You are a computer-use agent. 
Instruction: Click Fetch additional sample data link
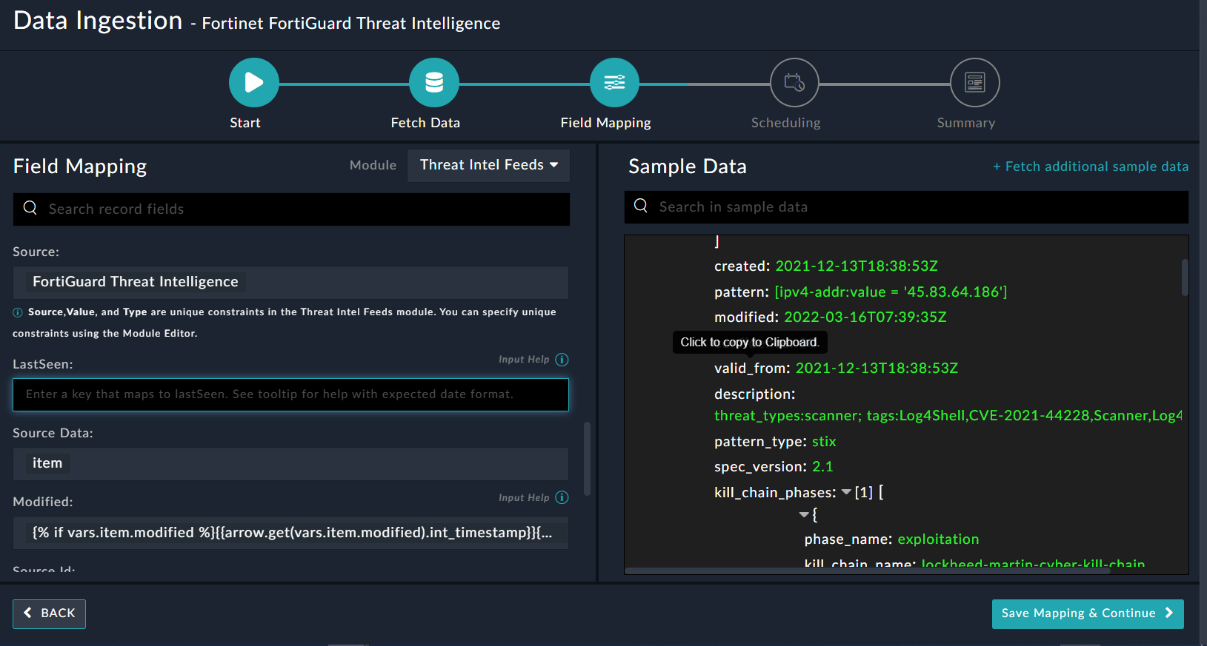coord(1091,166)
